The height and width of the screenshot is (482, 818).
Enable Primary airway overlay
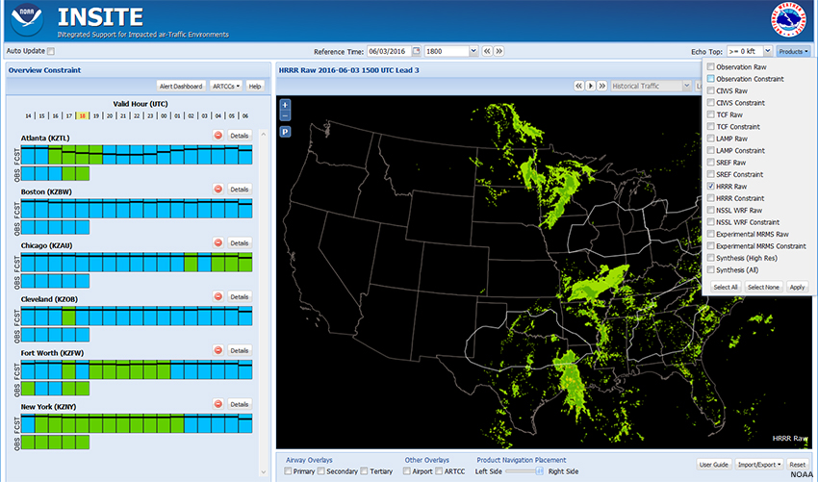click(x=288, y=471)
